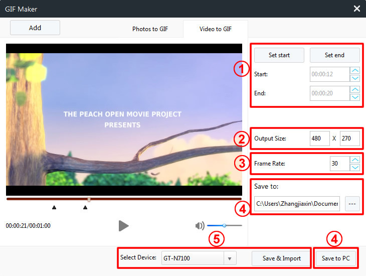The height and width of the screenshot is (276, 366).
Task: Decrease the Start time with down arrow
Action: point(355,78)
